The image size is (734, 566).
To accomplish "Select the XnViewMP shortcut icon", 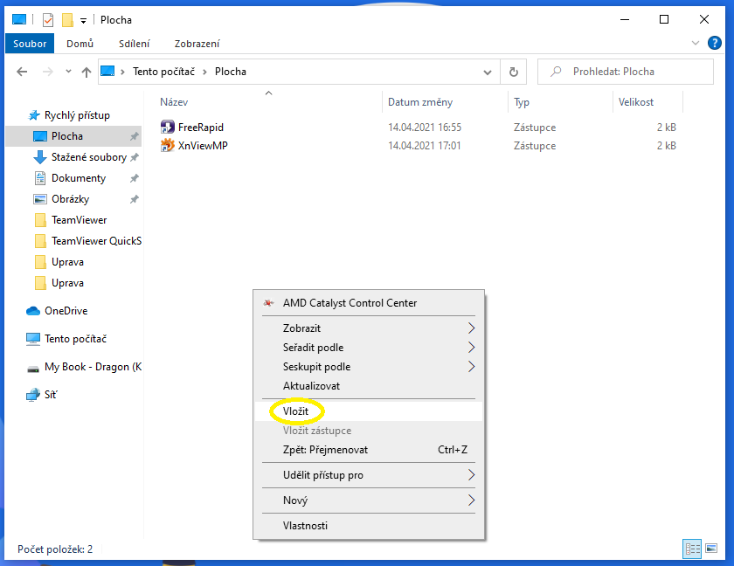I will click(x=167, y=146).
